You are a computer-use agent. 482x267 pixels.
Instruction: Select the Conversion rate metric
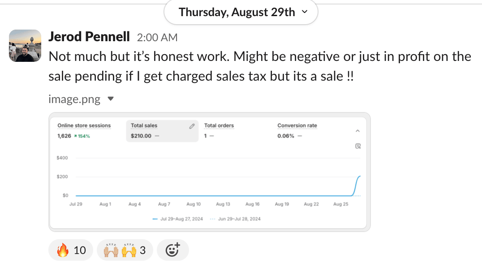click(297, 125)
